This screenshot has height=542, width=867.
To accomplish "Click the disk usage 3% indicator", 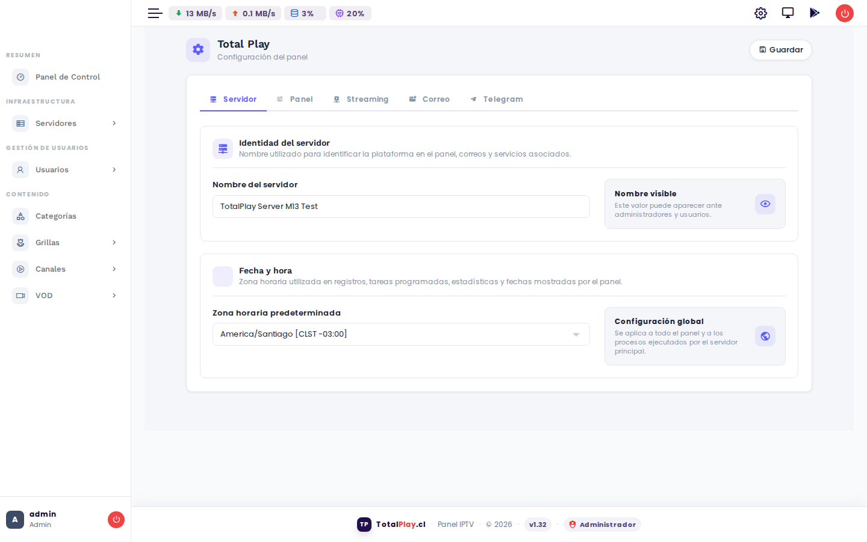I will [x=305, y=13].
